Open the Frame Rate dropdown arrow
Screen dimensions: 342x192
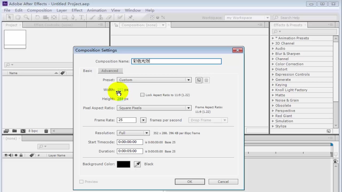(x=143, y=120)
